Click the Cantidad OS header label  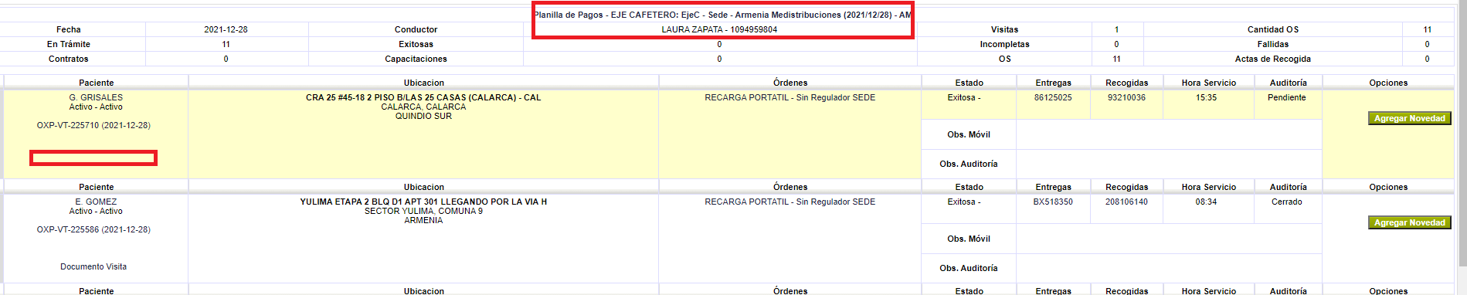pos(1272,29)
